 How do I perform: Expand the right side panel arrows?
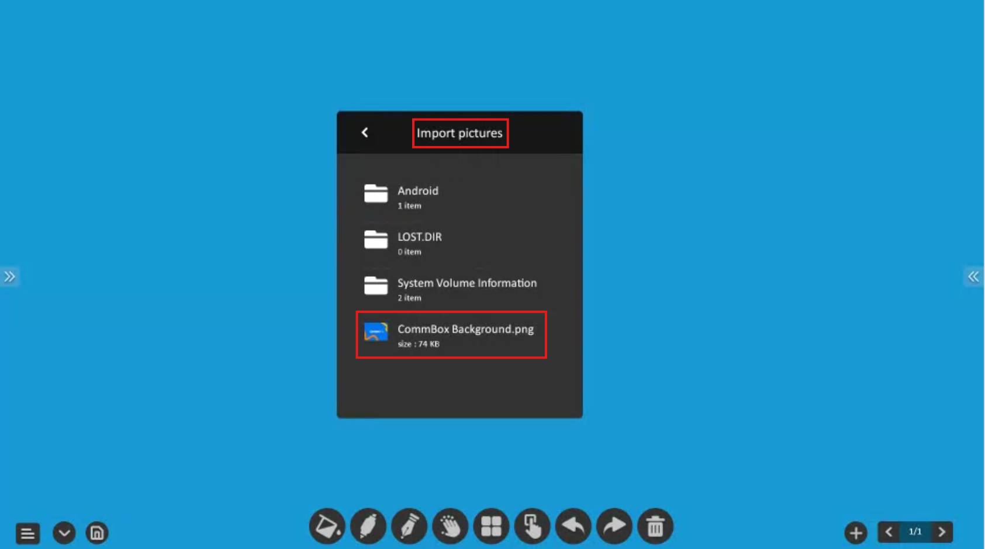pos(973,276)
